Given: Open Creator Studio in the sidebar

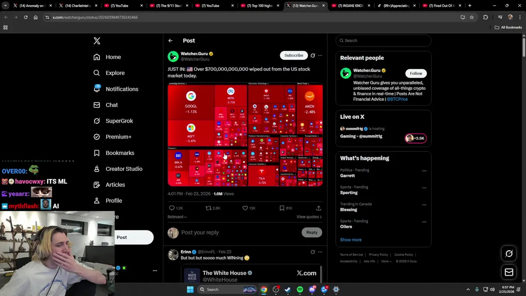Looking at the screenshot, I should [118, 169].
